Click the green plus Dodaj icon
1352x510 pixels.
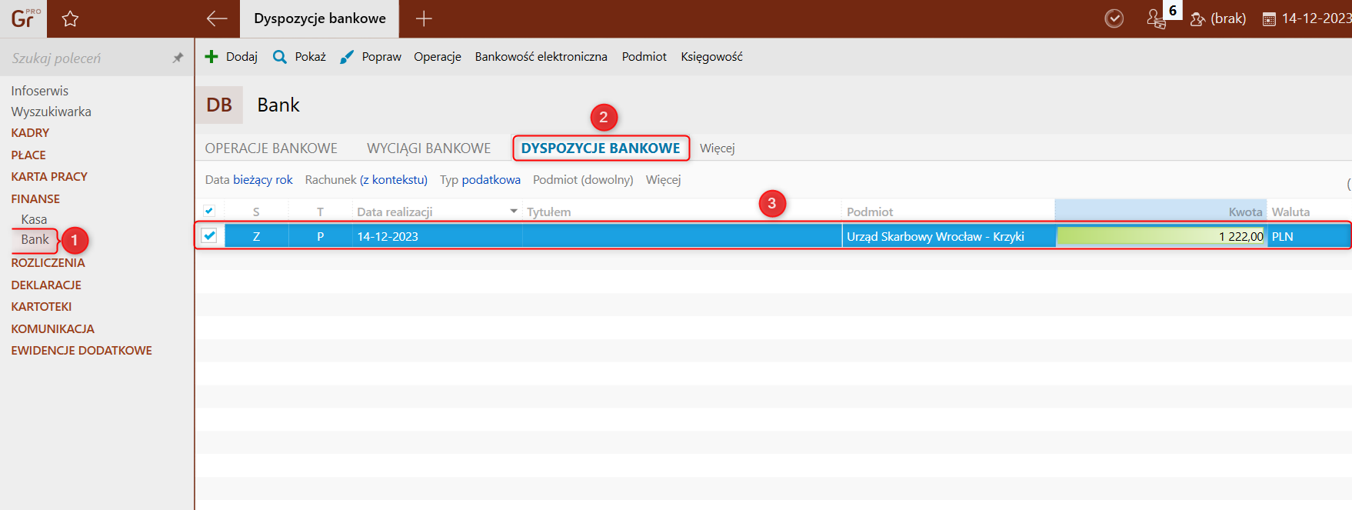coord(211,57)
